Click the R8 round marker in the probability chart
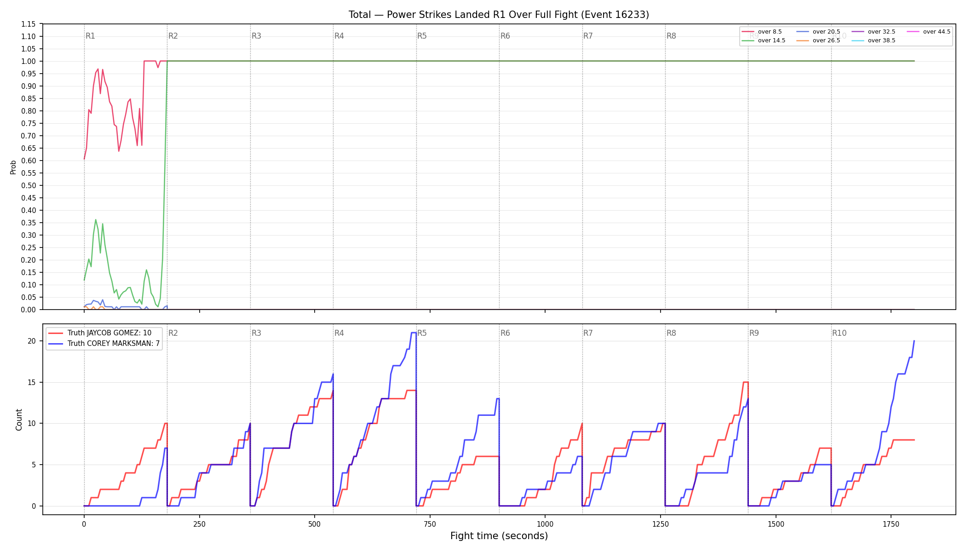The image size is (966, 552). [x=671, y=36]
